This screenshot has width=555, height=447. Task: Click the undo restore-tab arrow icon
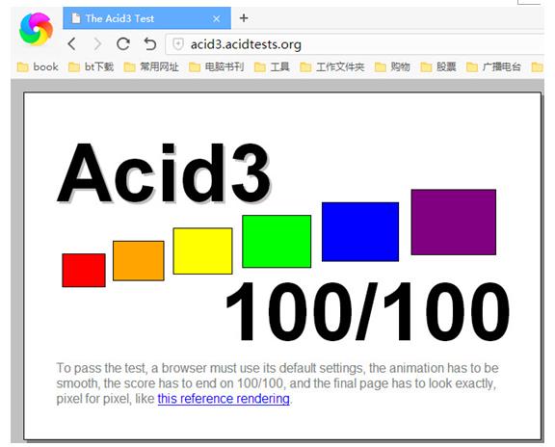tap(150, 44)
